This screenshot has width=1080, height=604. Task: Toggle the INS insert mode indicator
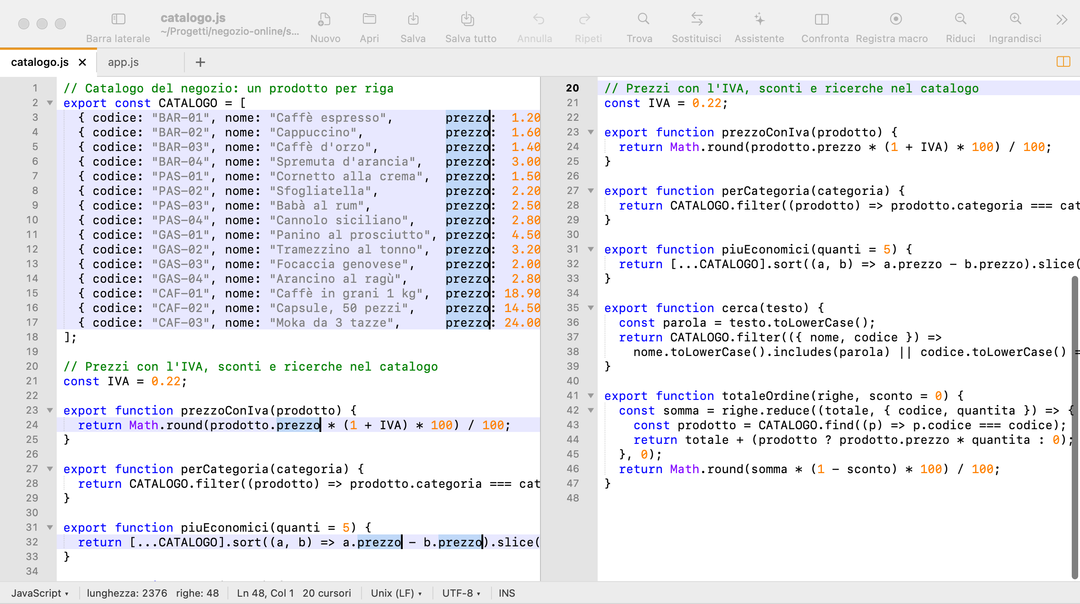(x=507, y=593)
